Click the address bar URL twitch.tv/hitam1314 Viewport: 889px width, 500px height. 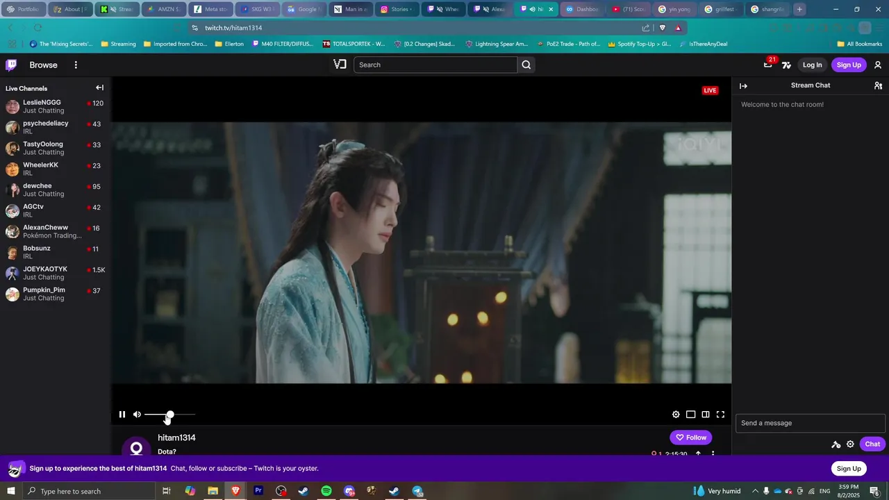(233, 28)
